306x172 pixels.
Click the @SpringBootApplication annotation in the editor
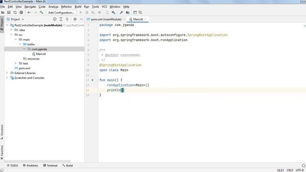click(x=120, y=65)
